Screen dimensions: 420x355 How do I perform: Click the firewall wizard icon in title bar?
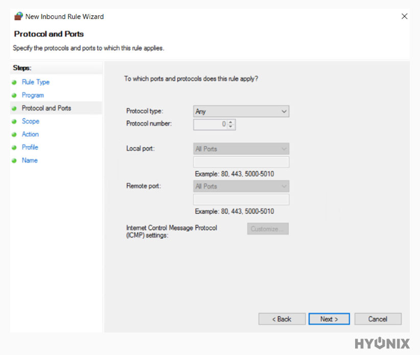(18, 16)
